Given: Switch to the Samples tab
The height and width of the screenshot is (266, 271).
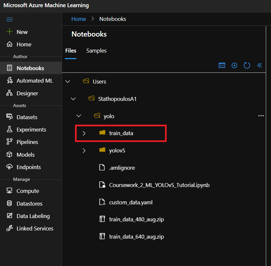Looking at the screenshot, I should tap(97, 51).
